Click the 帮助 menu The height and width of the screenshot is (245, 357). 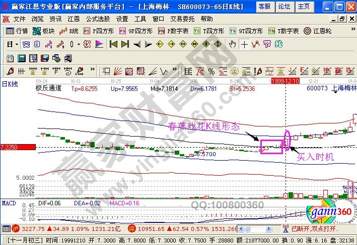(207, 19)
